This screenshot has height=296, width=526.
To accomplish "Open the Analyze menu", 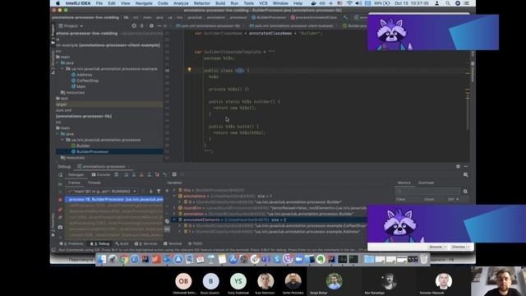I will pos(181,3).
